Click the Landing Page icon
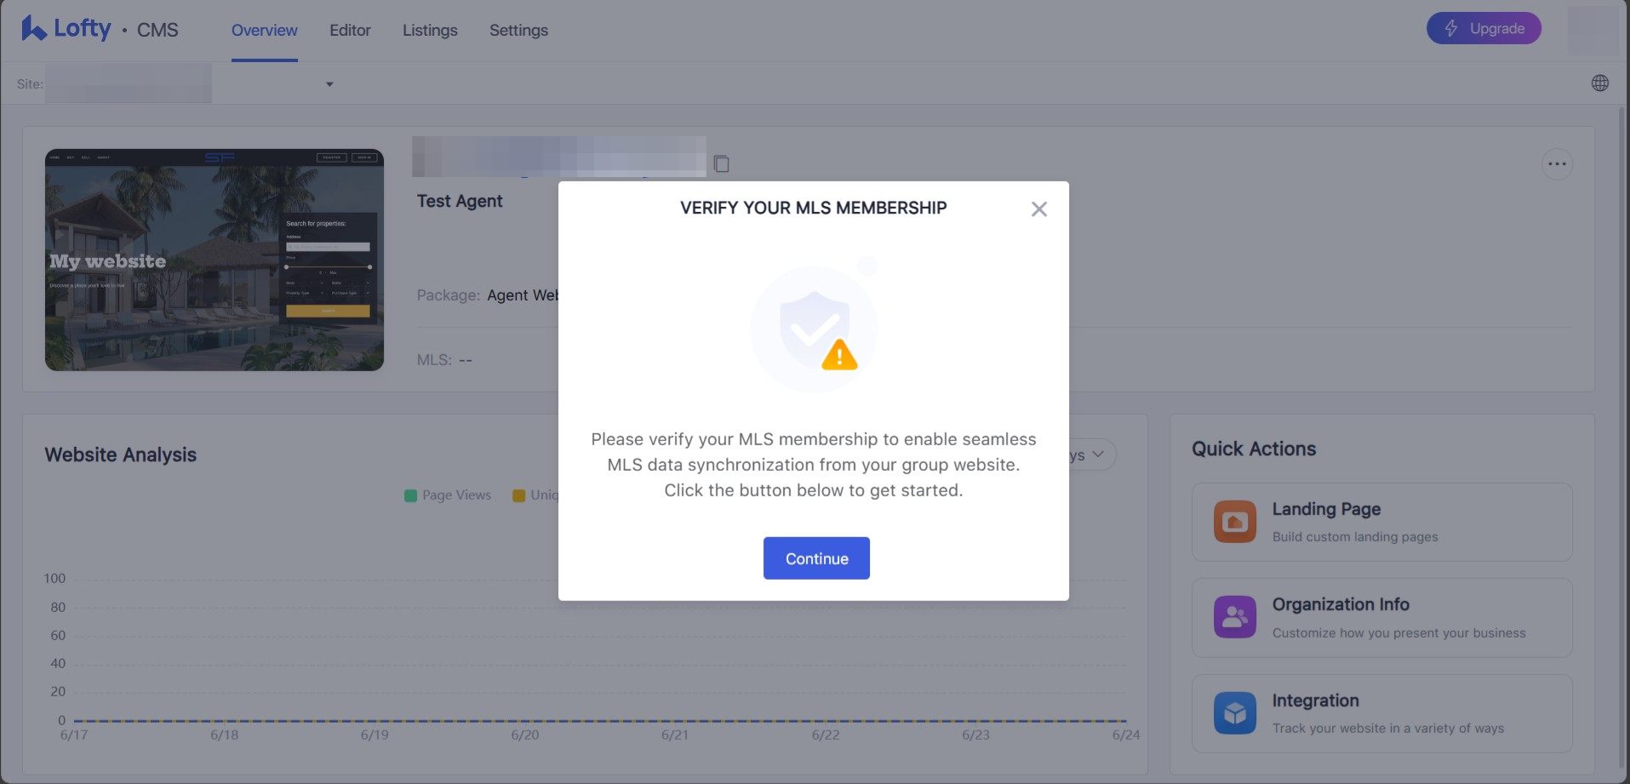This screenshot has width=1630, height=784. click(x=1235, y=522)
